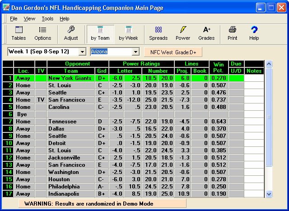
Task: Click the Print printer icon
Action: click(232, 34)
